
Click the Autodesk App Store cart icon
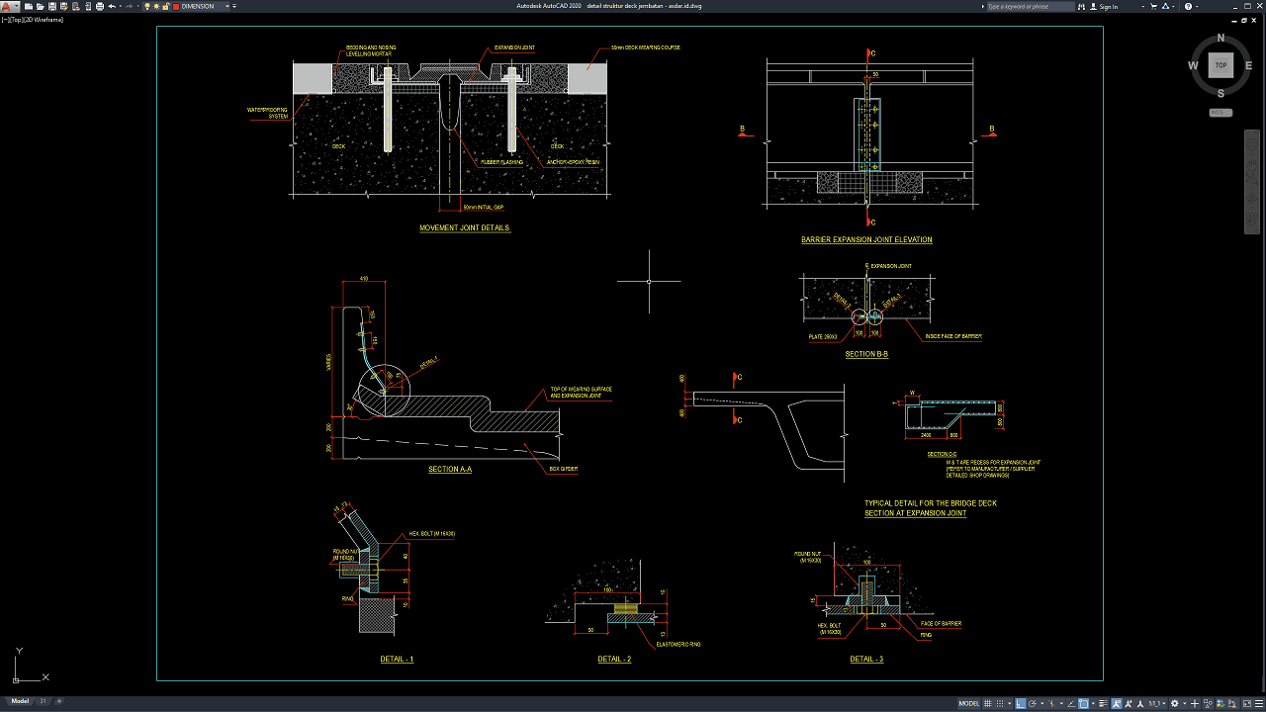pos(1153,6)
